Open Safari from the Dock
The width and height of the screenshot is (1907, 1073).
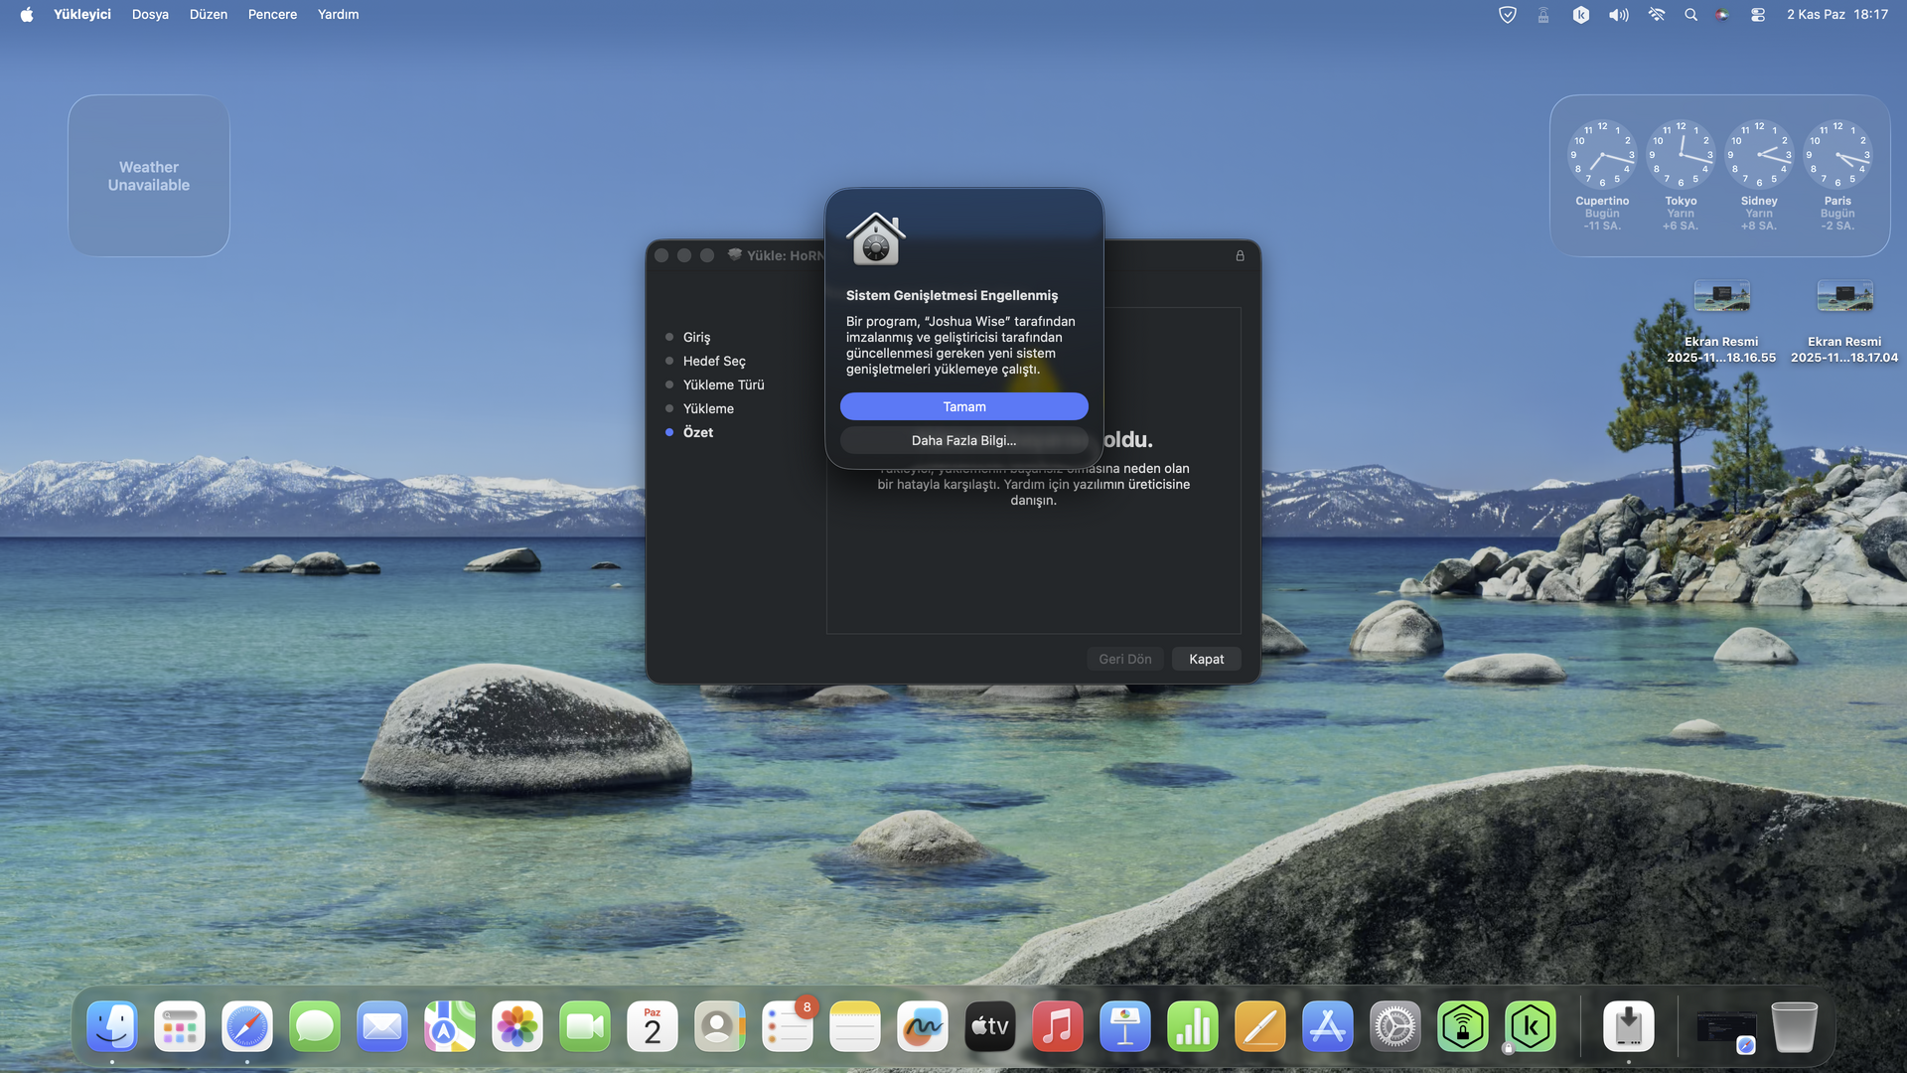pos(246,1026)
